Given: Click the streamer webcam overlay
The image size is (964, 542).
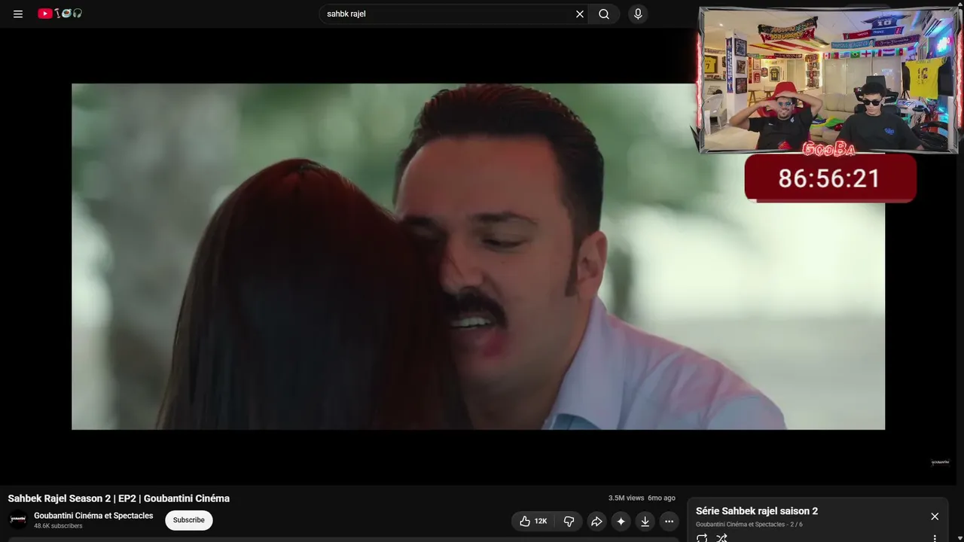Looking at the screenshot, I should coord(828,81).
